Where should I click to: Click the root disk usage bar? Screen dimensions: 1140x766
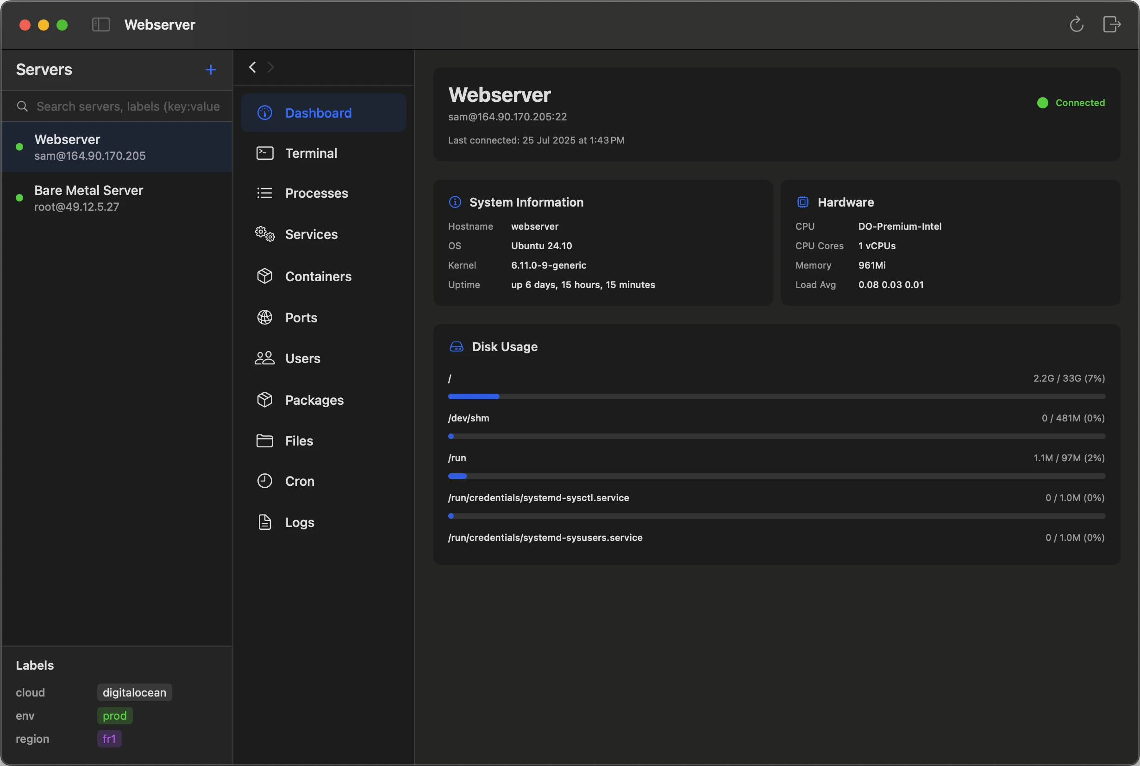777,396
